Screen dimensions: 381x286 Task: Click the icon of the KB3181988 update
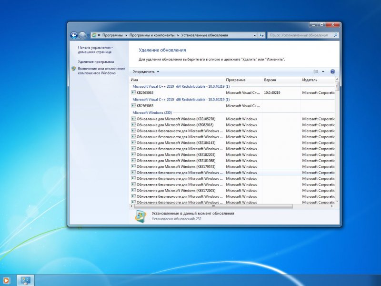pyautogui.click(x=134, y=161)
